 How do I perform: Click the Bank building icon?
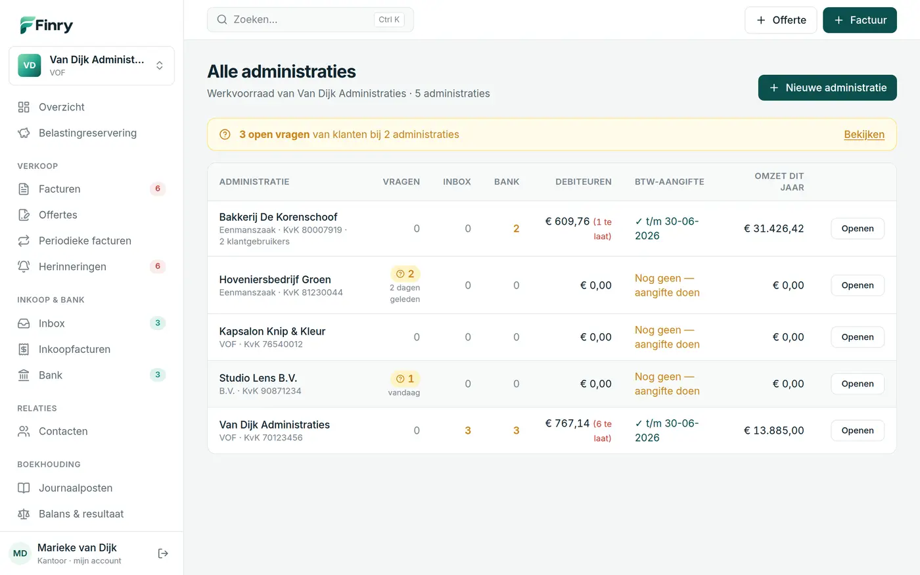click(24, 375)
